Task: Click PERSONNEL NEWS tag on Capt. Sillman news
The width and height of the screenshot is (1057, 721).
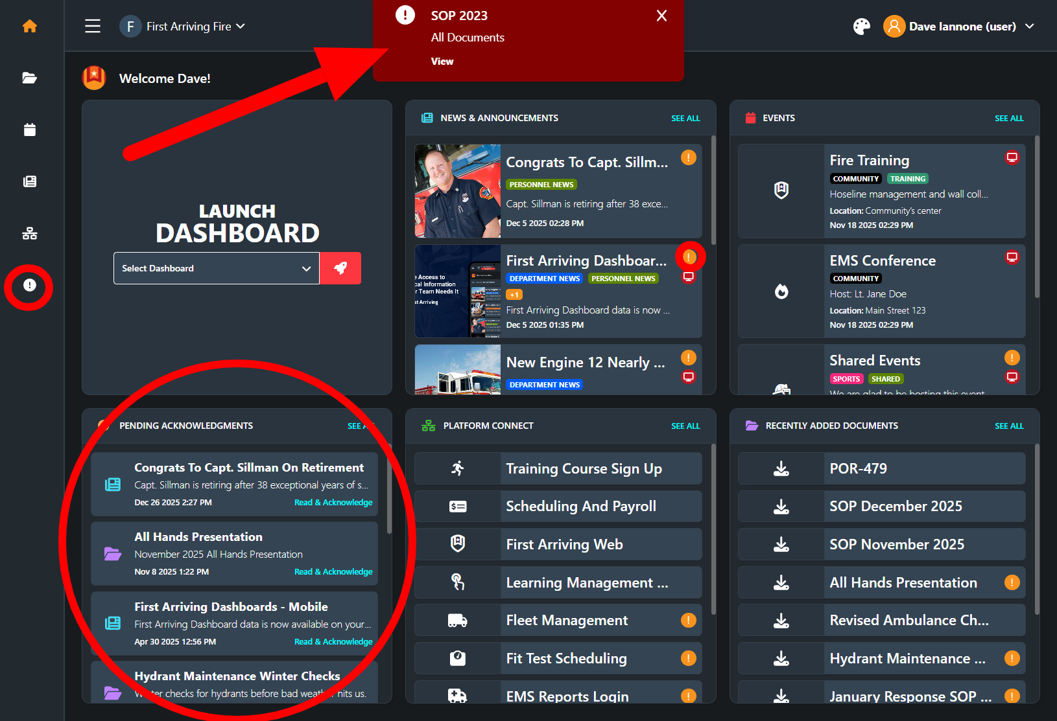Action: [541, 185]
